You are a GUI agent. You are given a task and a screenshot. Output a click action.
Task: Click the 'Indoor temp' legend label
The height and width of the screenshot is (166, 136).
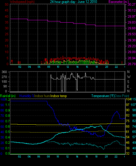58,96
